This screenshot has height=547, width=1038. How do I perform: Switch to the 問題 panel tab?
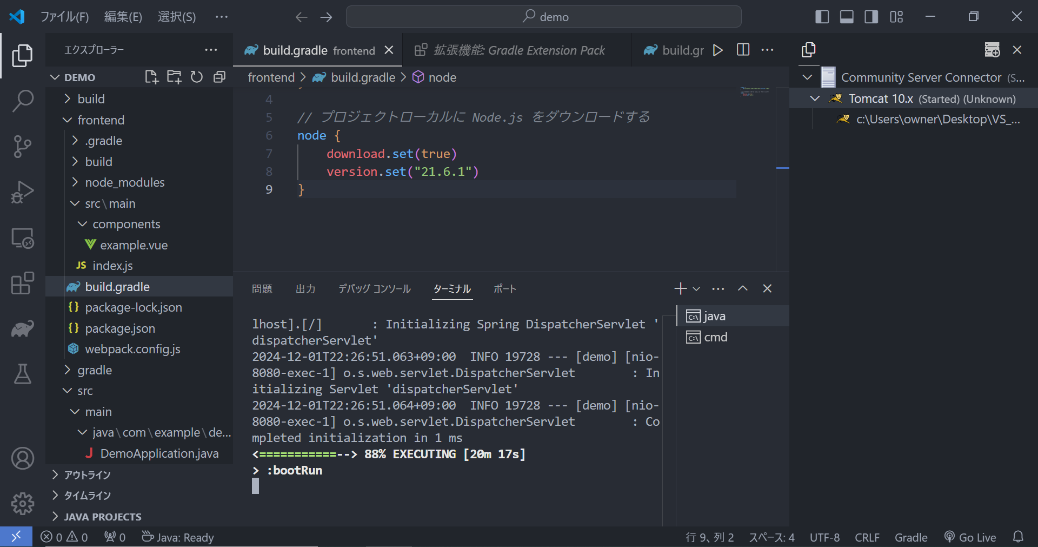click(x=262, y=289)
